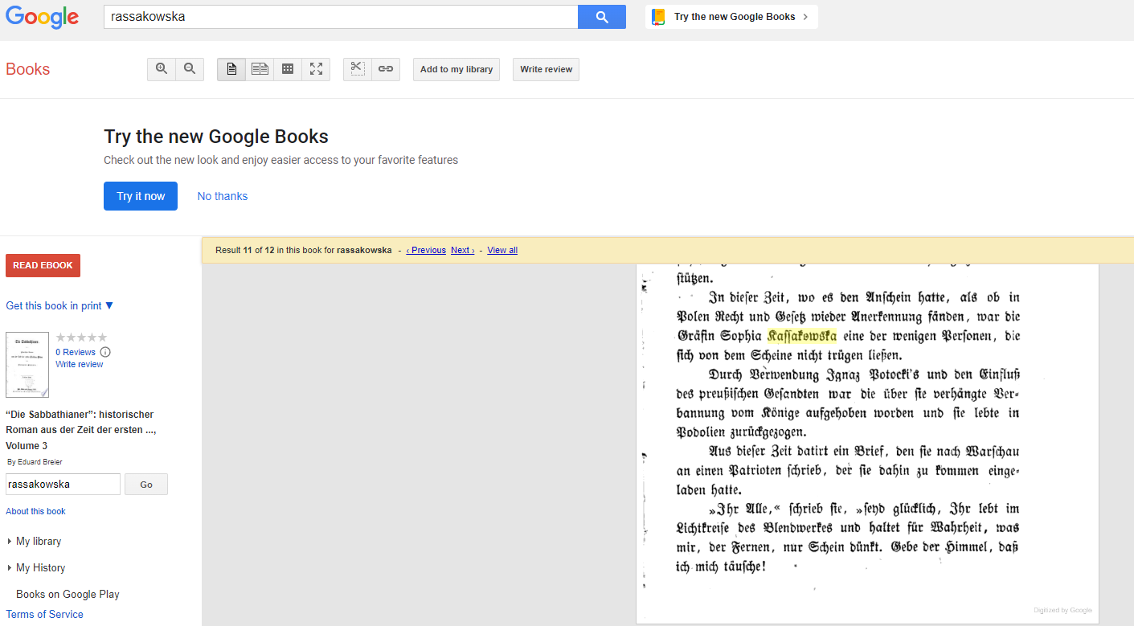Open the 'Get this book in print' dropdown

[59, 305]
